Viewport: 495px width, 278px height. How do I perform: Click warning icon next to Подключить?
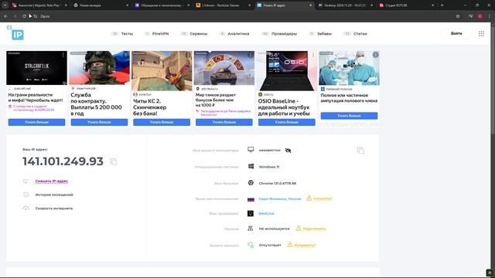299,229
